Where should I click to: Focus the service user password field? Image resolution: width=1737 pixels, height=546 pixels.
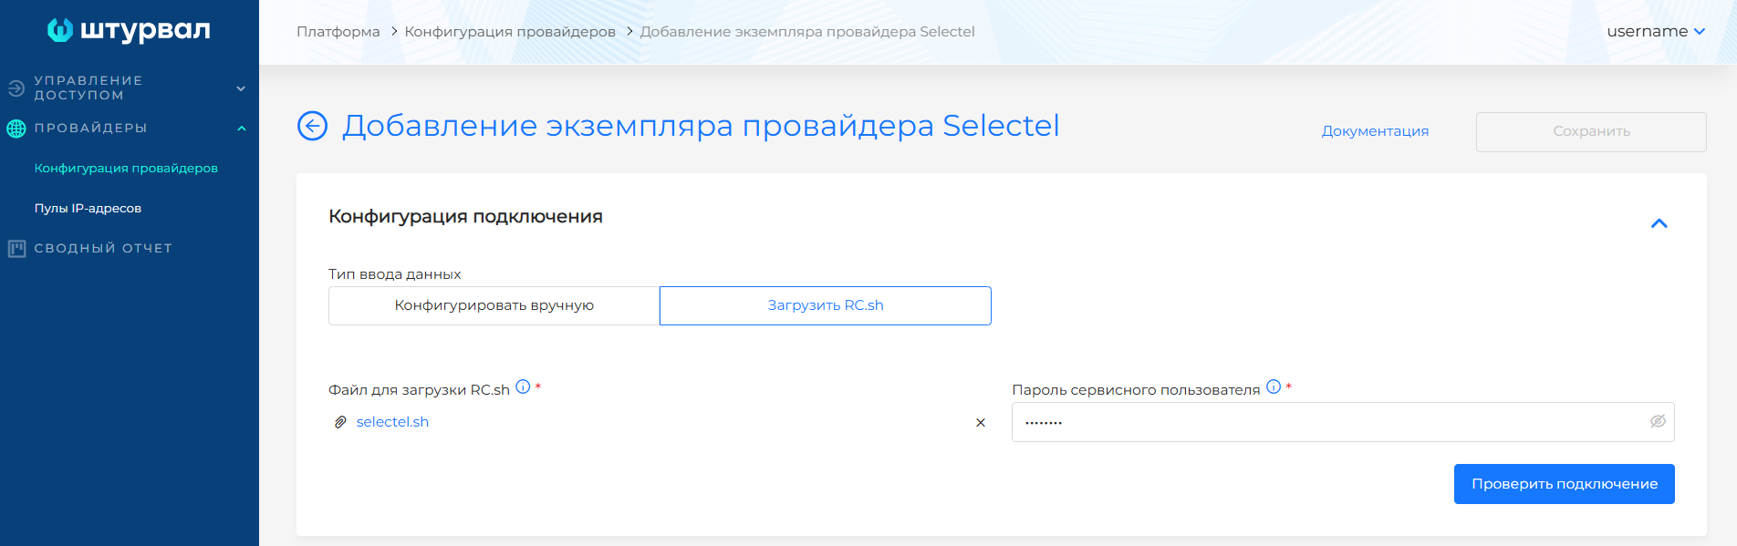pos(1343,422)
